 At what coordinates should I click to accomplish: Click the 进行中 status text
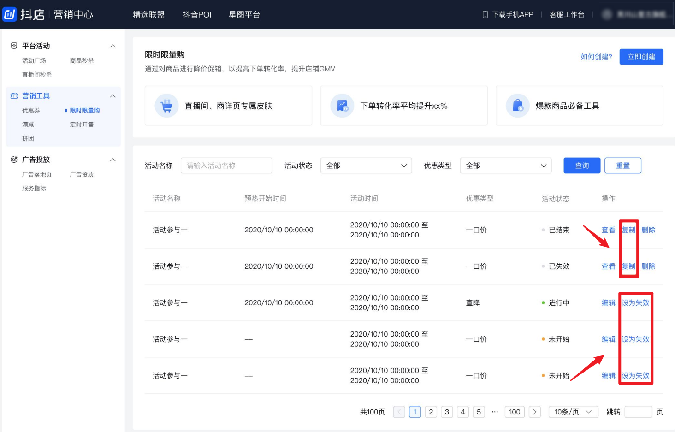(559, 302)
